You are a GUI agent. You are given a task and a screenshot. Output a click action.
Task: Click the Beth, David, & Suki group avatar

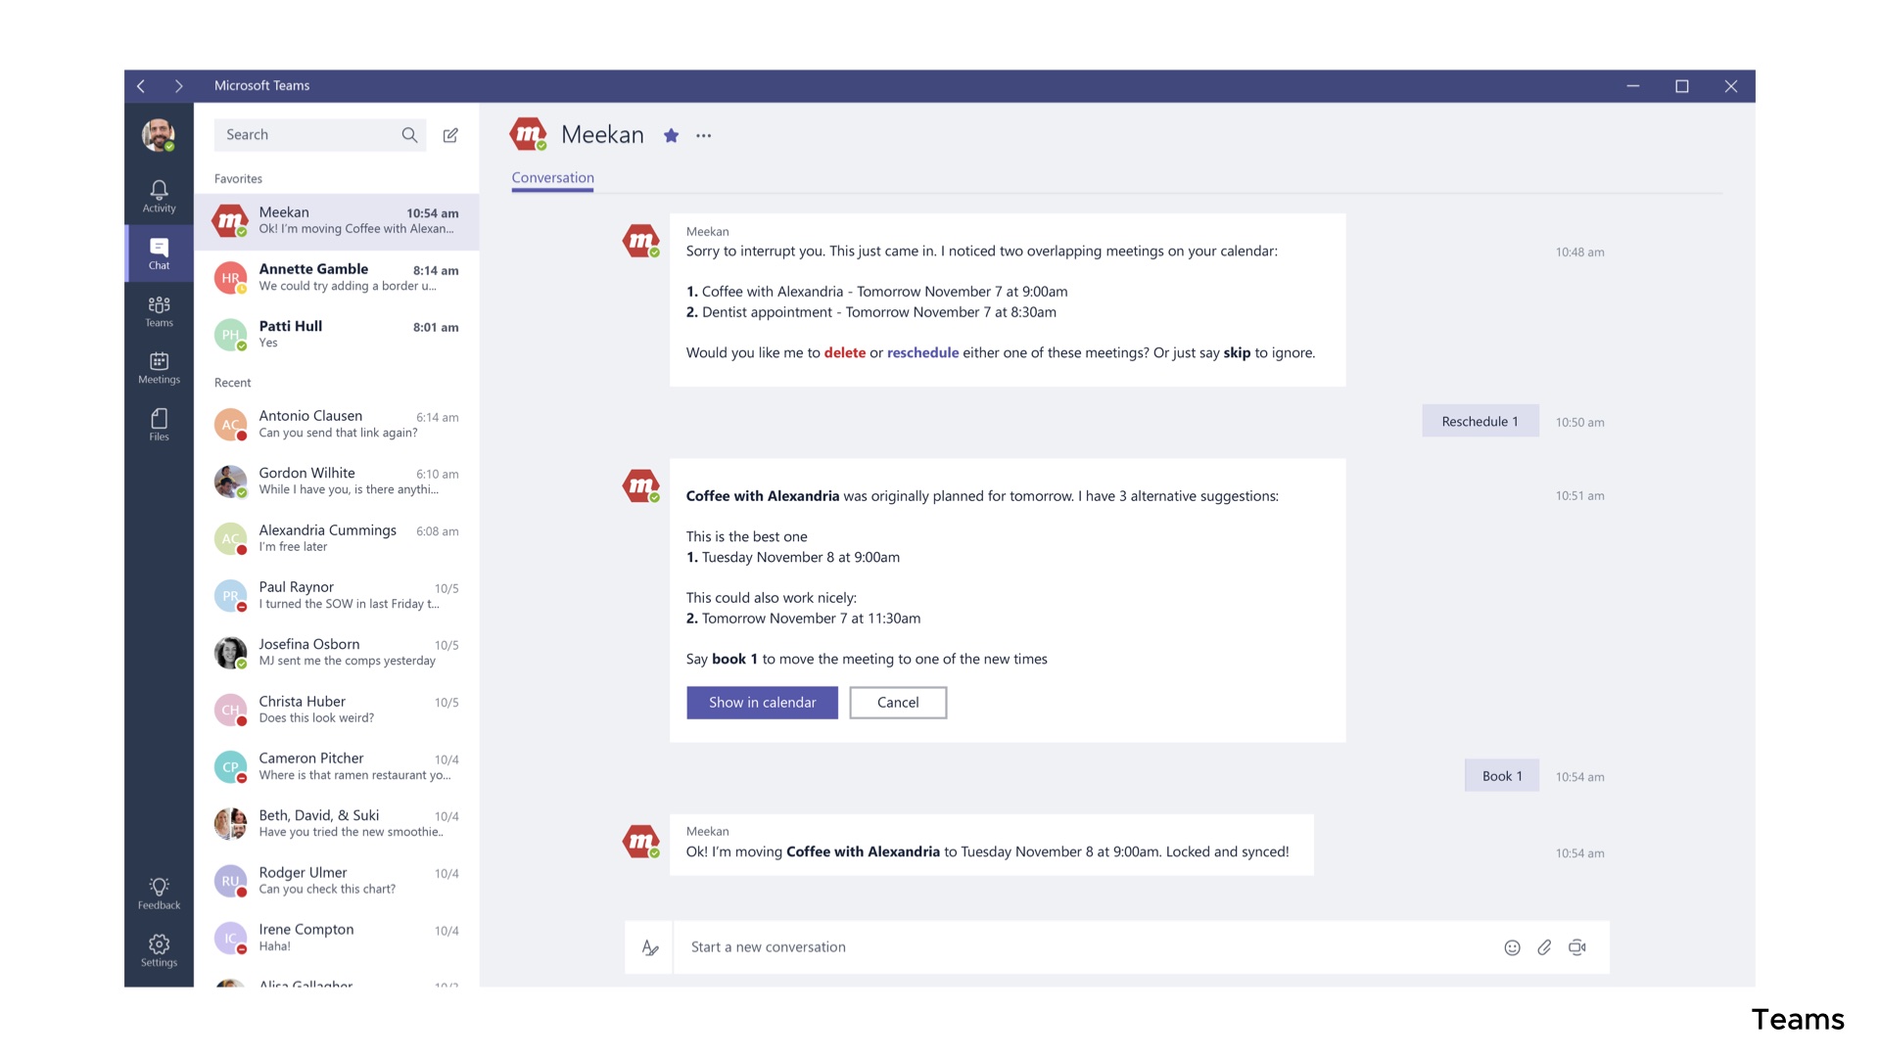pyautogui.click(x=230, y=824)
